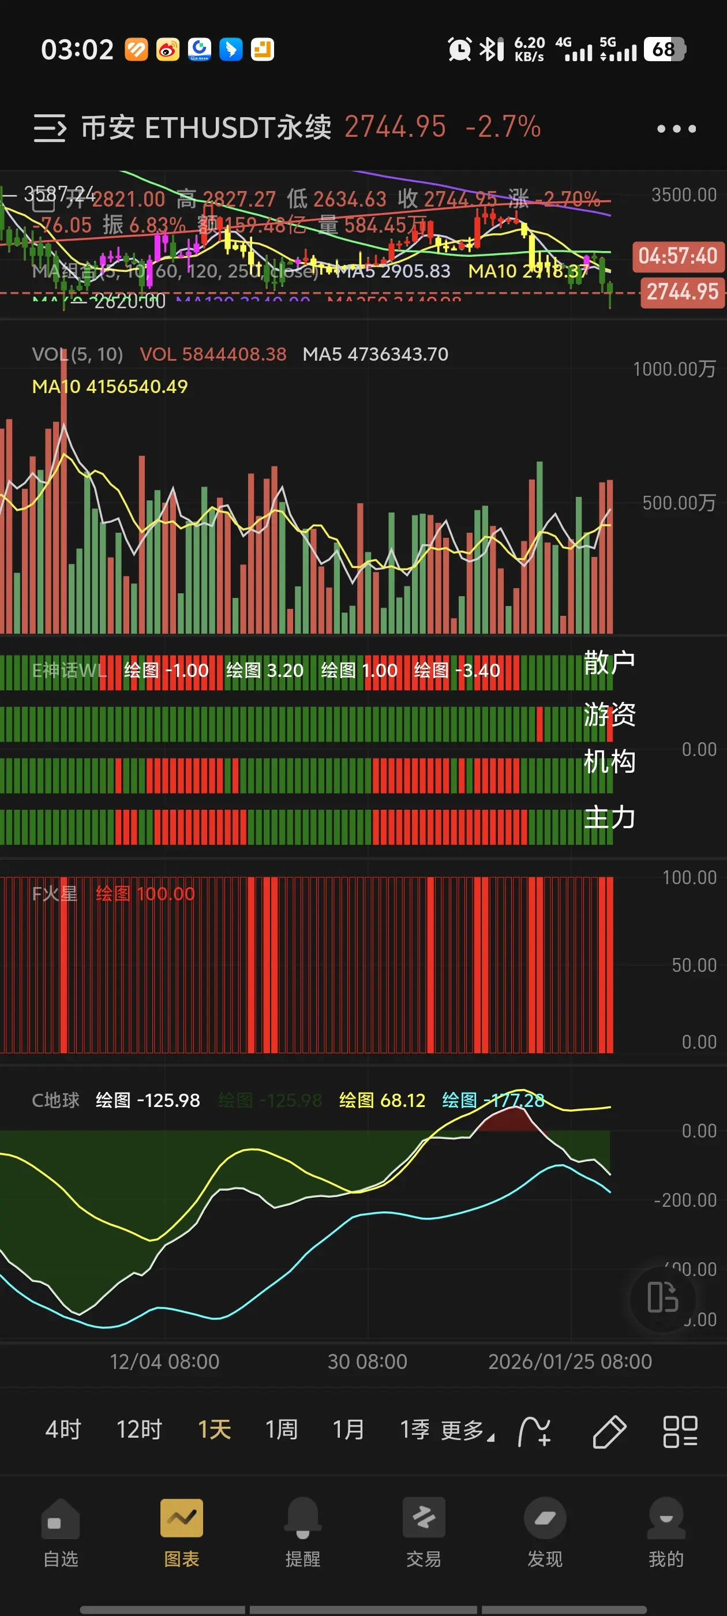Tap the 30 08:00 date axis label
The width and height of the screenshot is (727, 1616).
pyautogui.click(x=368, y=1362)
